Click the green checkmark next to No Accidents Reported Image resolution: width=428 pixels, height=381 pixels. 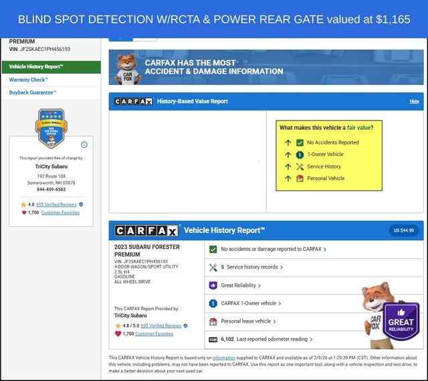[x=300, y=143]
